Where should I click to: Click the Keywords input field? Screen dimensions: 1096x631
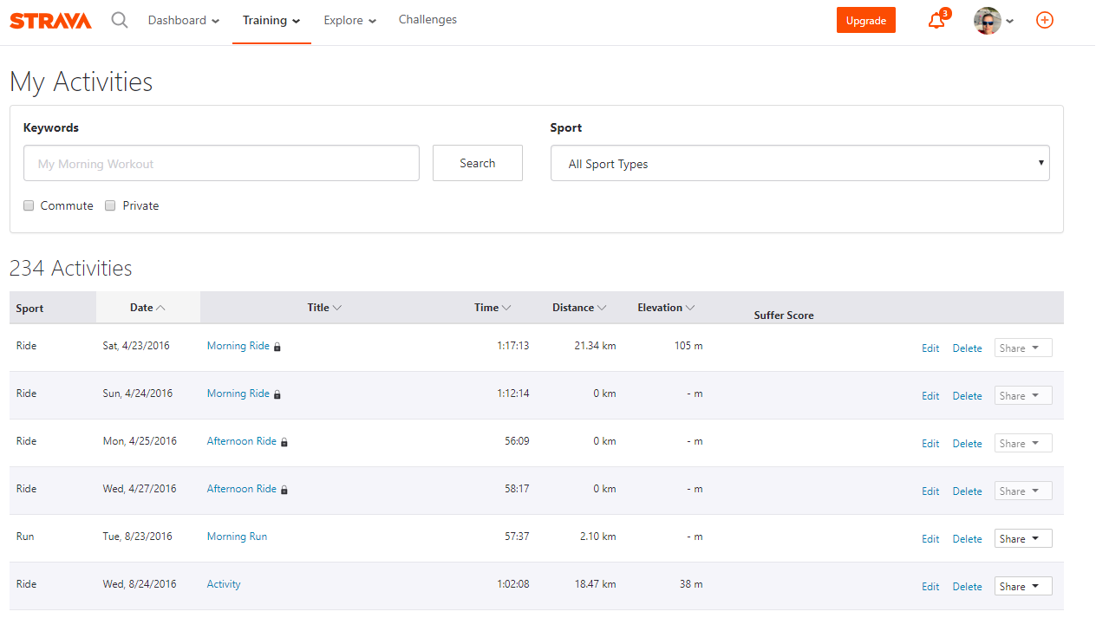221,162
